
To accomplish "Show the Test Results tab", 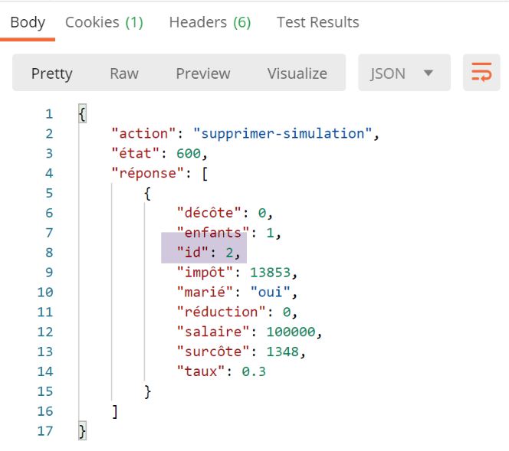I will pos(317,22).
